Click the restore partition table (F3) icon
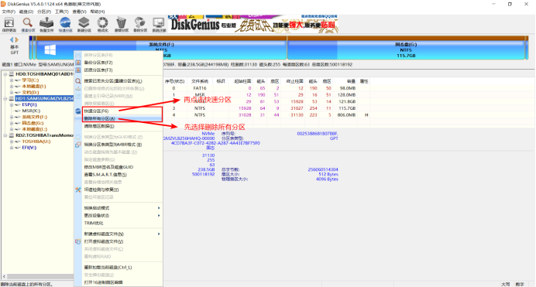 78,70
